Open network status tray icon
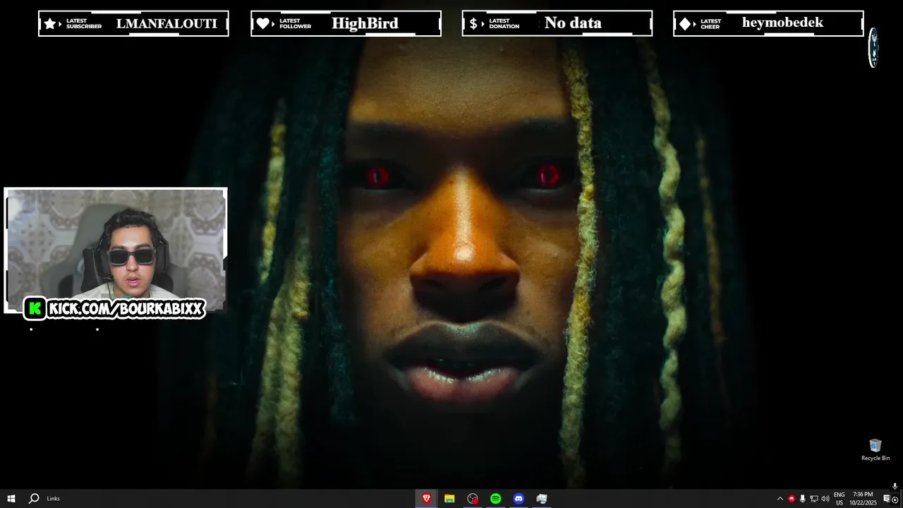The width and height of the screenshot is (903, 508). 813,499
